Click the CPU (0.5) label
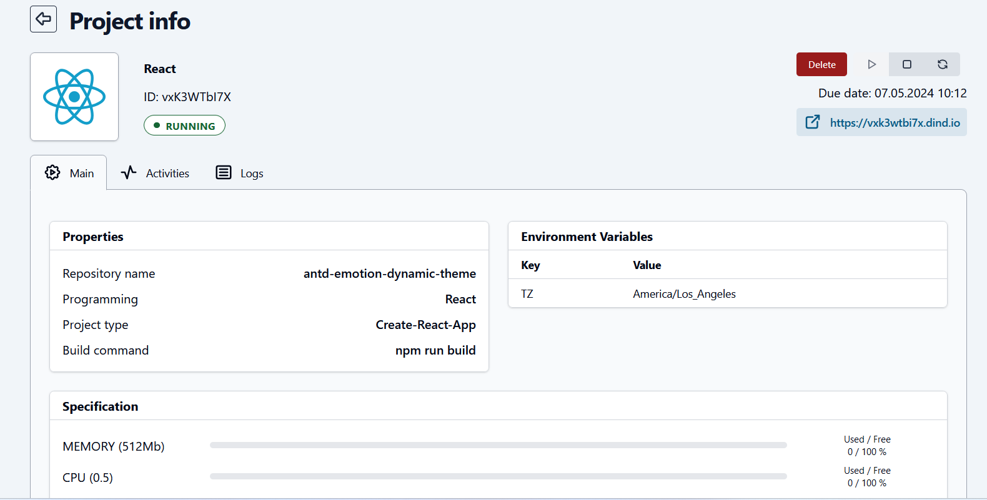987x500 pixels. click(87, 478)
